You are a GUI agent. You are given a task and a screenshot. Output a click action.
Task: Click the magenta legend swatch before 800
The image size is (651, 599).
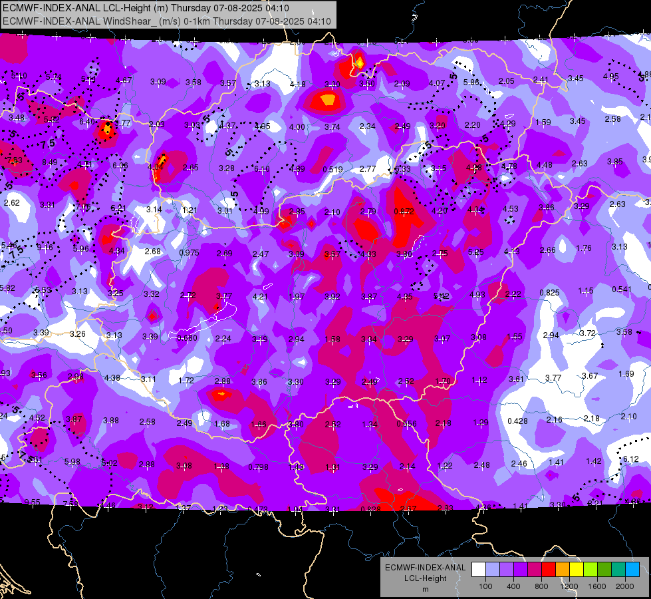coord(535,570)
